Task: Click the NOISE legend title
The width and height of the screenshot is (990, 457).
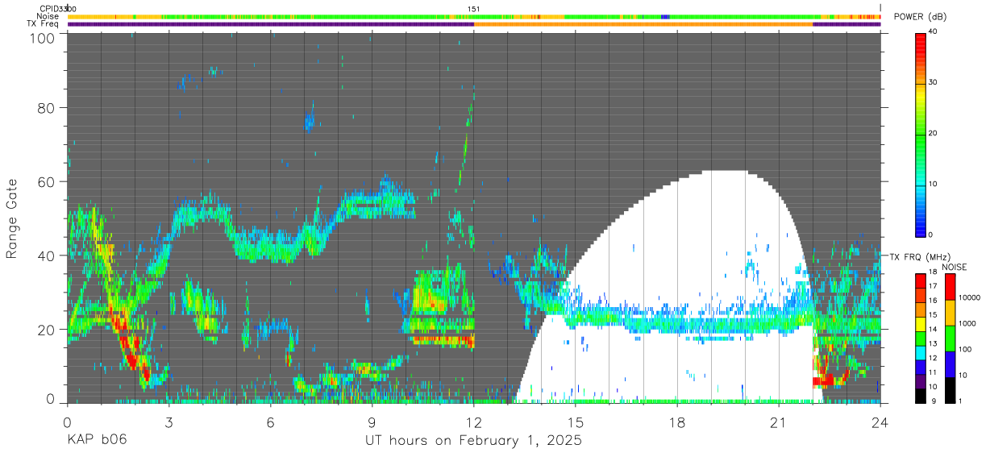Action: 955,267
